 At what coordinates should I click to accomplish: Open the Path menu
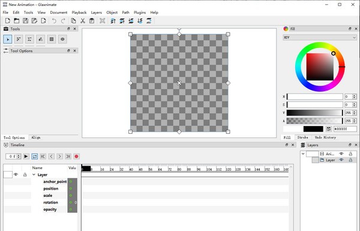[125, 13]
